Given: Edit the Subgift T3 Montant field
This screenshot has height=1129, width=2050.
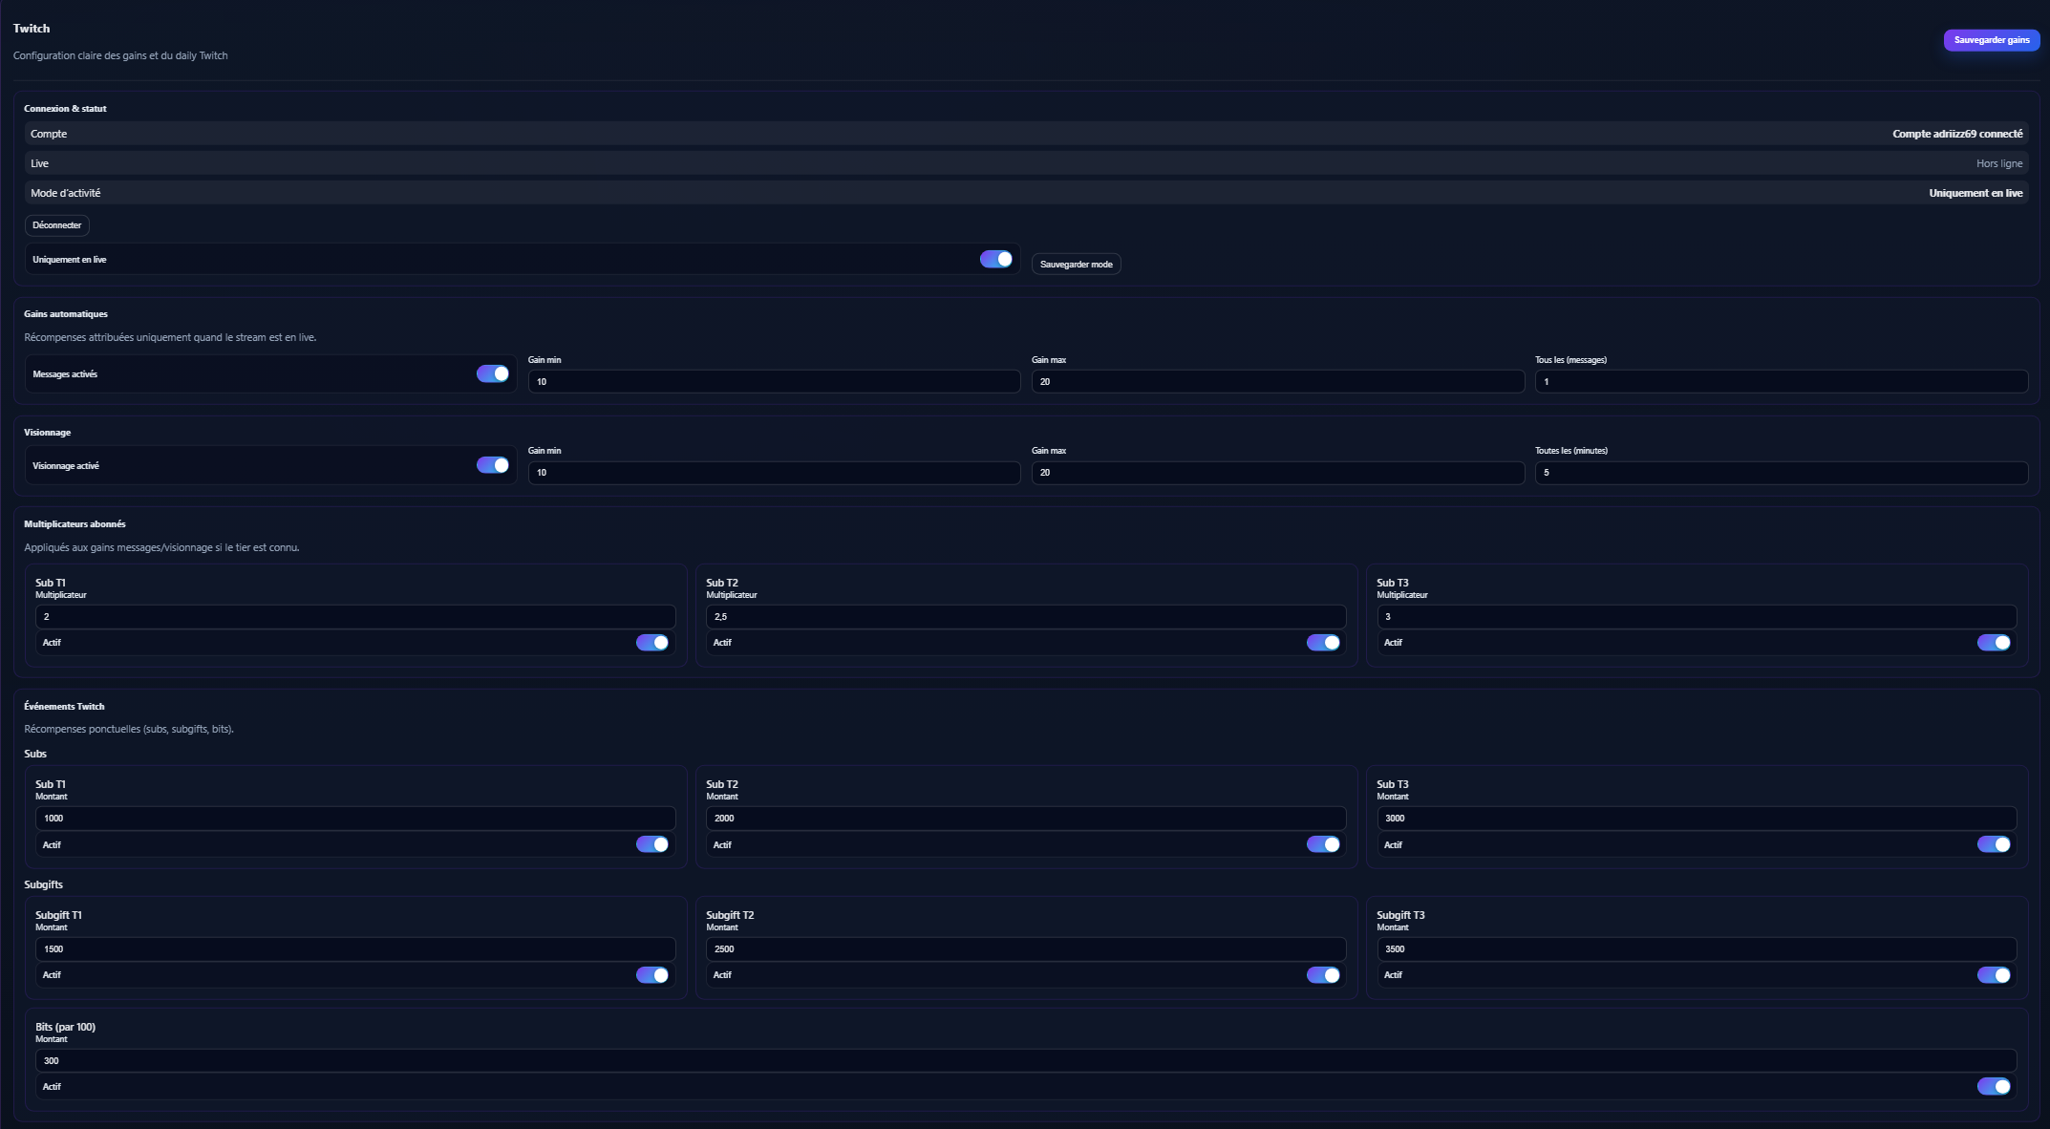Looking at the screenshot, I should coord(1696,949).
